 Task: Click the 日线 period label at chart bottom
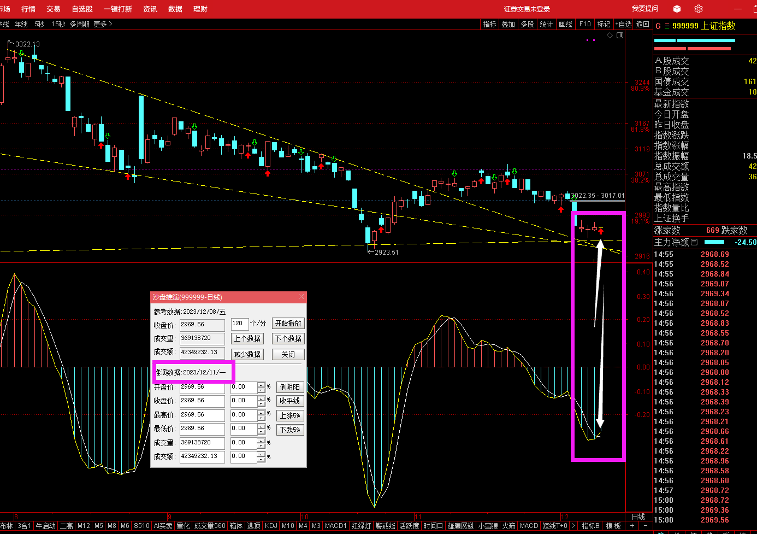pos(638,517)
